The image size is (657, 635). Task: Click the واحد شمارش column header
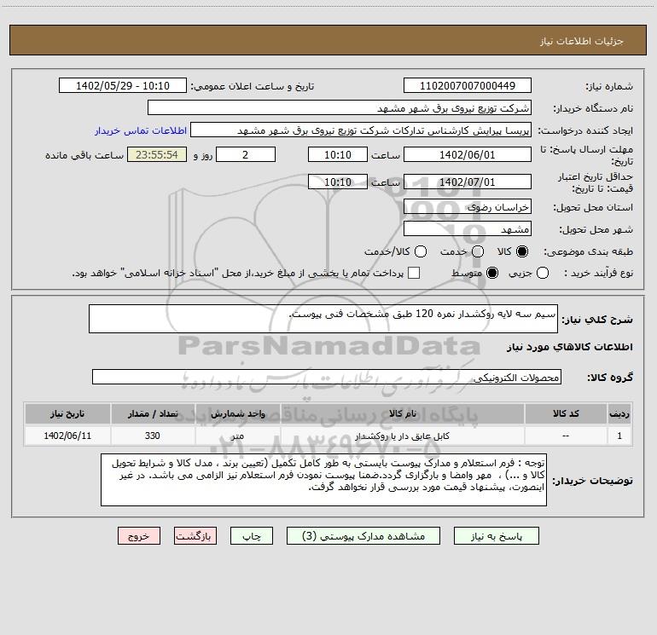pos(237,414)
